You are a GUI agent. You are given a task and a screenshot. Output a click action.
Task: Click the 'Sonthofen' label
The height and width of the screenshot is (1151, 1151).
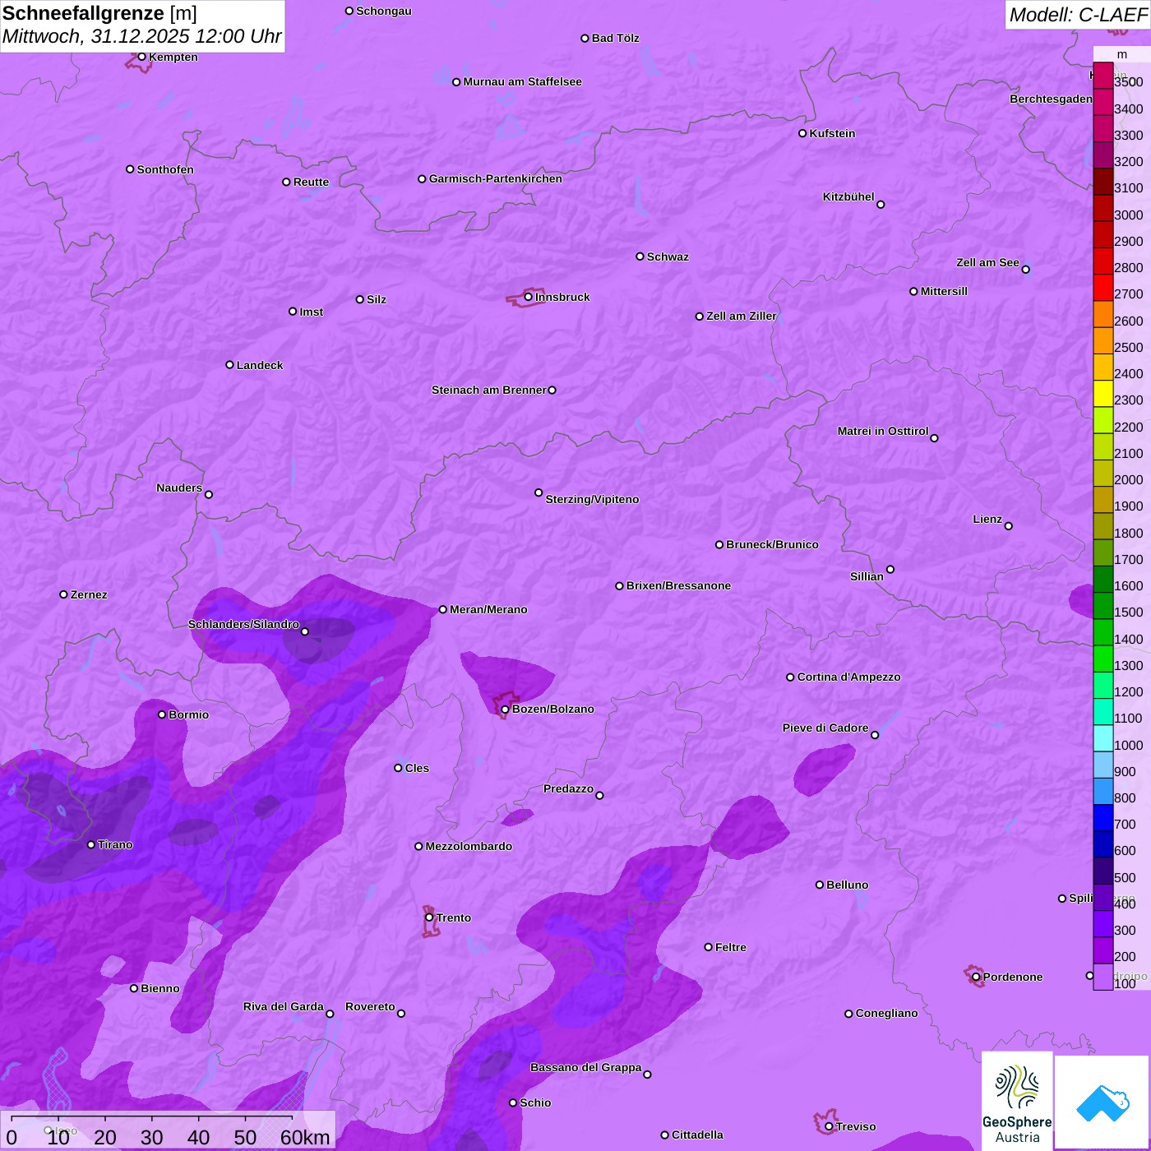165,169
